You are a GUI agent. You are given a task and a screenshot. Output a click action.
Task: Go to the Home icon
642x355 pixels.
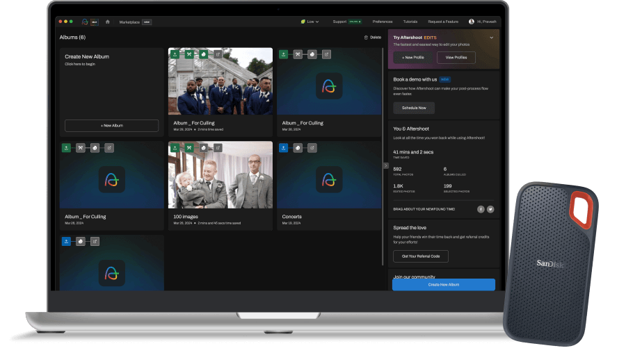pyautogui.click(x=108, y=22)
